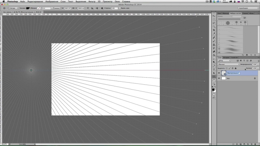Open the opacity slider dropdown arrow

point(258,64)
